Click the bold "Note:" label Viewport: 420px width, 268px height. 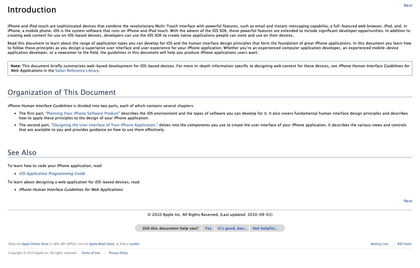(16, 66)
